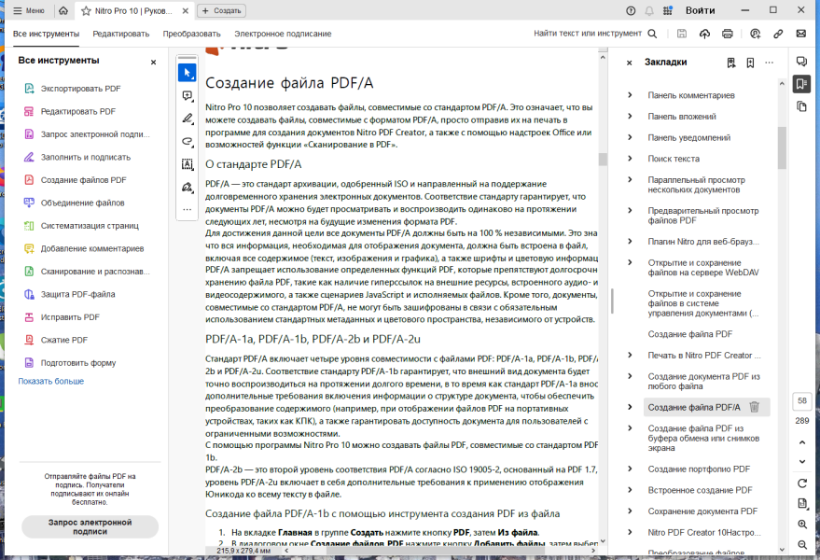Viewport: 820px width, 560px height.
Task: Open the Преобразовать tab
Action: 191,34
